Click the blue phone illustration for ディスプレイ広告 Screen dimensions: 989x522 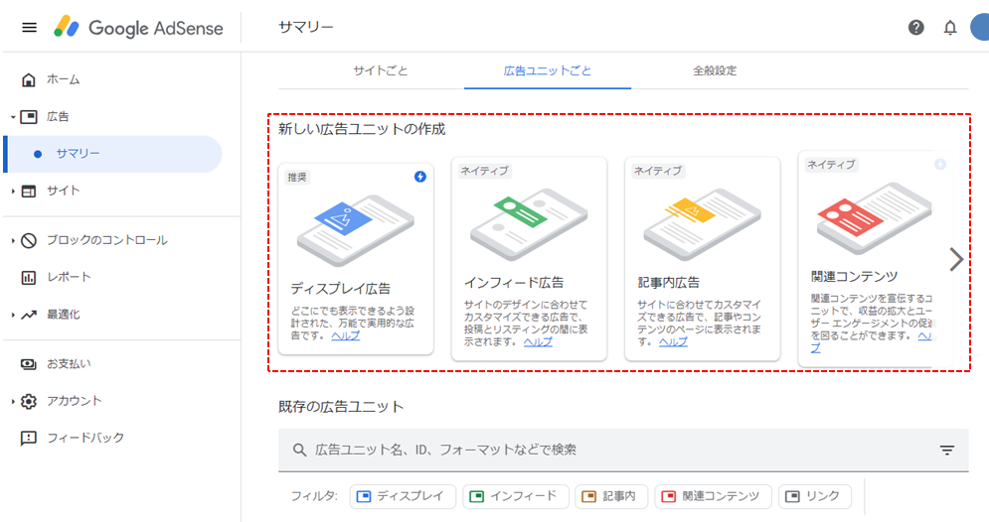click(355, 230)
